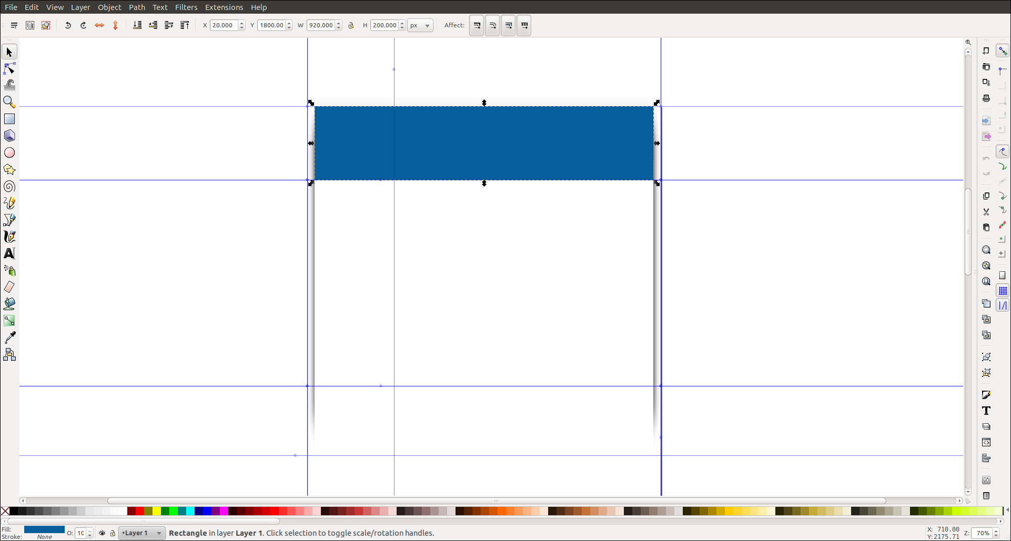Screen dimensions: 1011x541
Task: Activate the Paint Bucket fill tool
Action: pyautogui.click(x=9, y=304)
